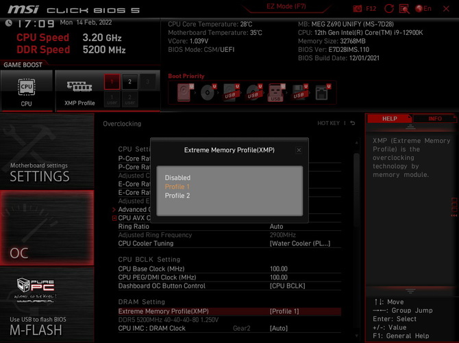Edit the CPU PEG/DMI Clock (MHz) value
Image resolution: width=459 pixels, height=343 pixels.
[x=279, y=277]
